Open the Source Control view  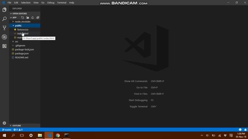coord(4,28)
